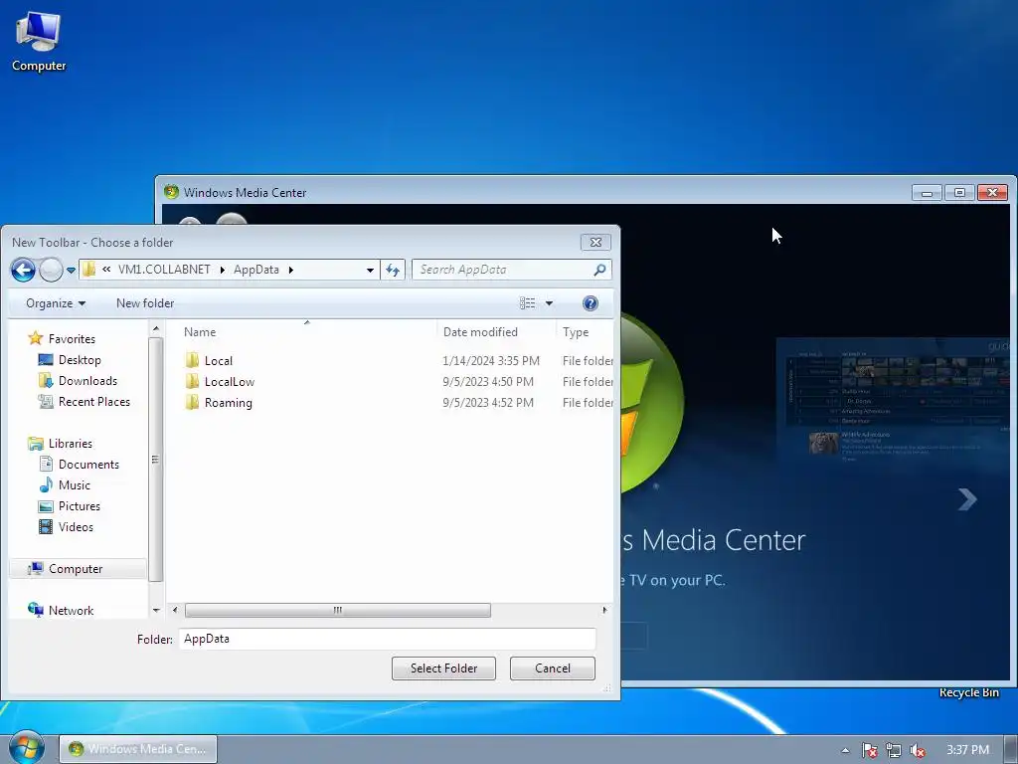Viewport: 1018px width, 764px height.
Task: Open the view options dropdown arrow
Action: 549,303
